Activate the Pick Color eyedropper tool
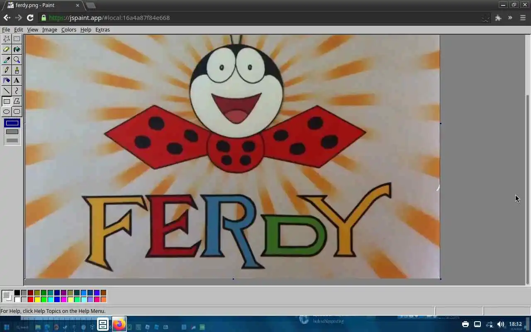The image size is (531, 332). tap(7, 60)
